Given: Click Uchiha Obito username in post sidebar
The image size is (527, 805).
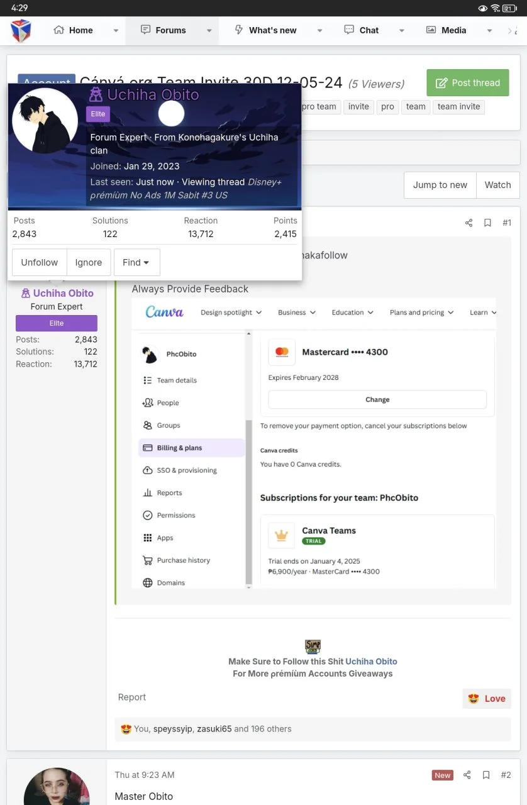Looking at the screenshot, I should [x=64, y=293].
